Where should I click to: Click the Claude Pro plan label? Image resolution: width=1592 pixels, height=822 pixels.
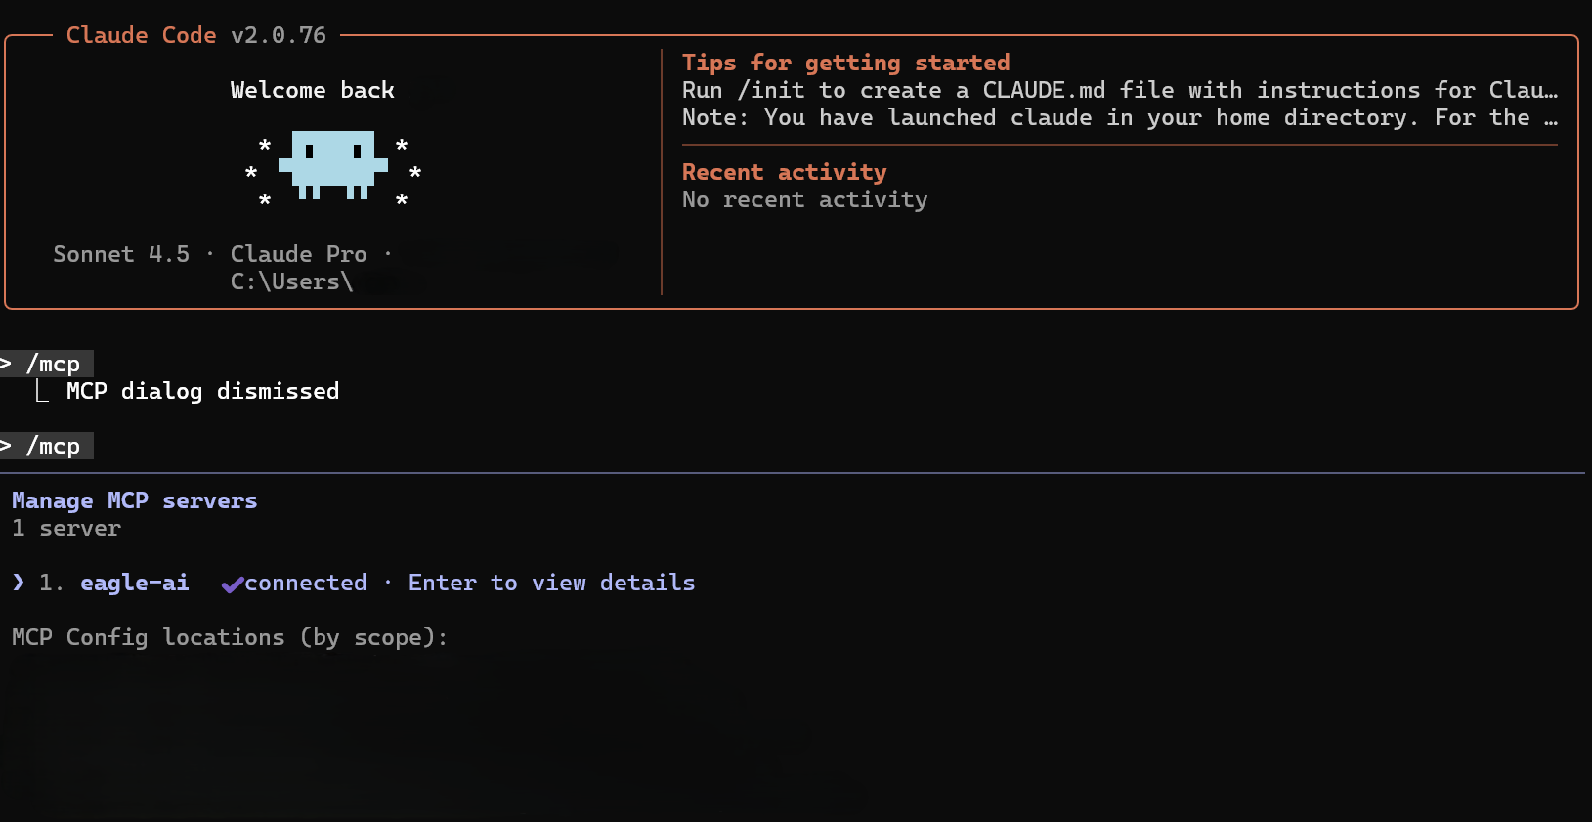[299, 254]
